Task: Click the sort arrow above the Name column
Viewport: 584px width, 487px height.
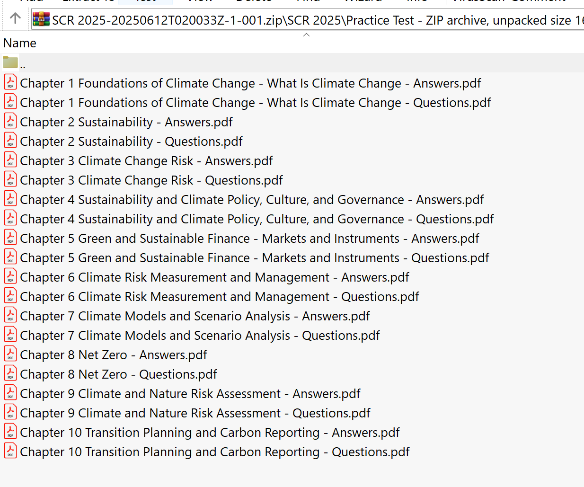Action: (x=306, y=35)
